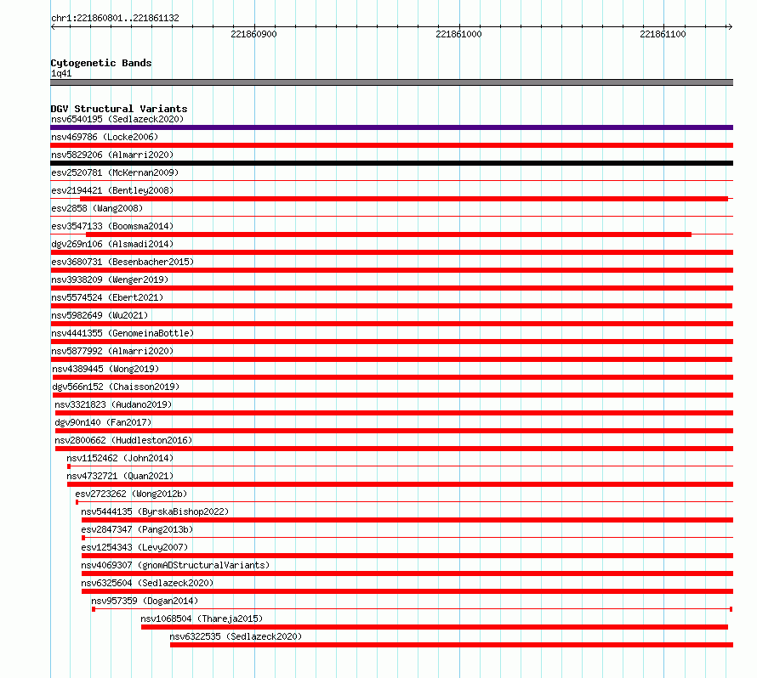The width and height of the screenshot is (757, 678).
Task: Click nsv5574524 (Ebert2021) label
Action: 107,297
